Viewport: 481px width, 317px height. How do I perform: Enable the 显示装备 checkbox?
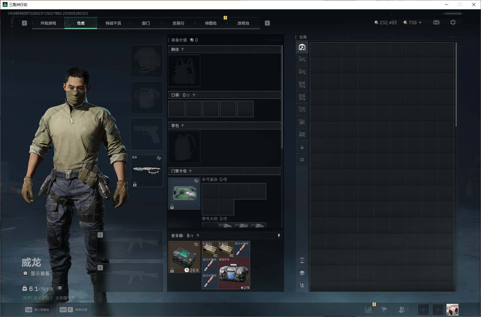coord(26,273)
